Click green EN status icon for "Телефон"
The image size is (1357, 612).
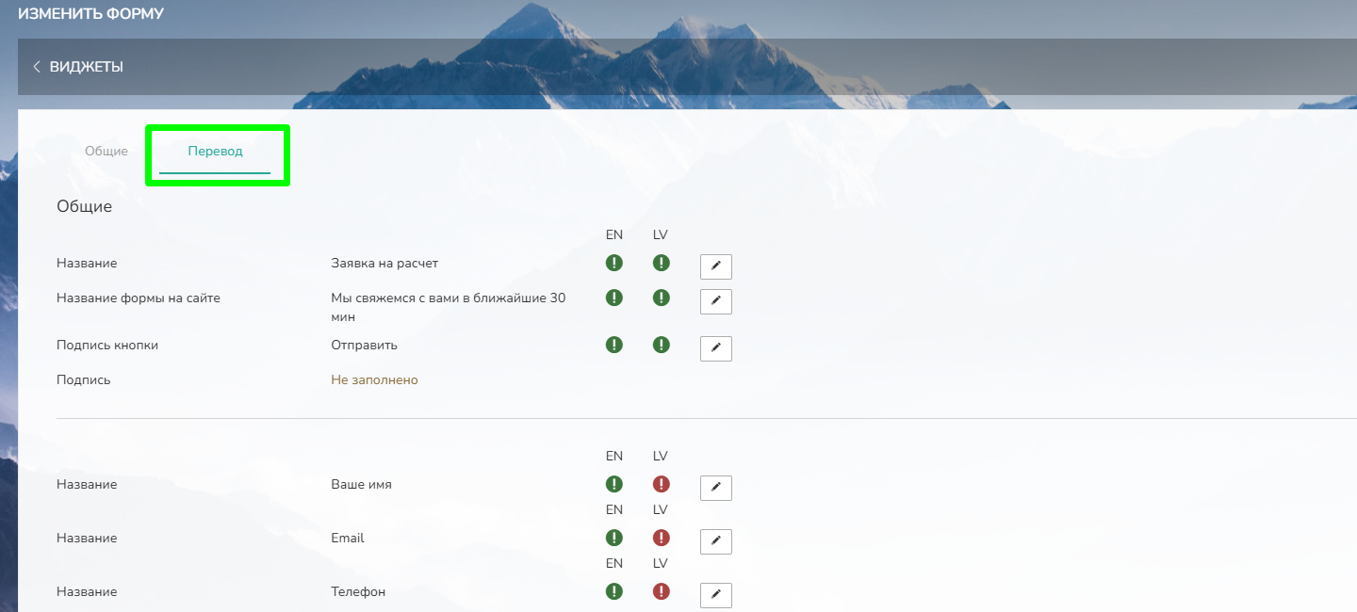coord(614,592)
